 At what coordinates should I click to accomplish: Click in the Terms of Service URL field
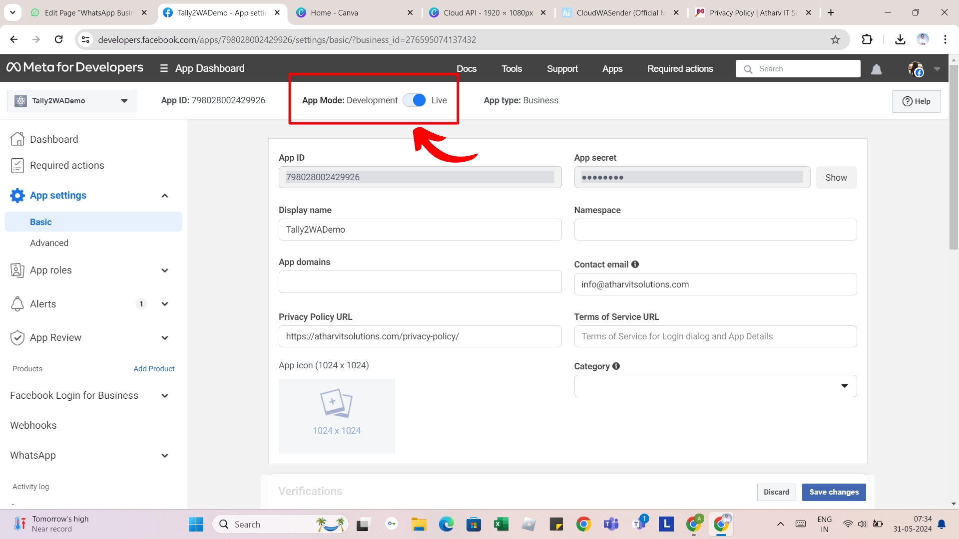[715, 336]
